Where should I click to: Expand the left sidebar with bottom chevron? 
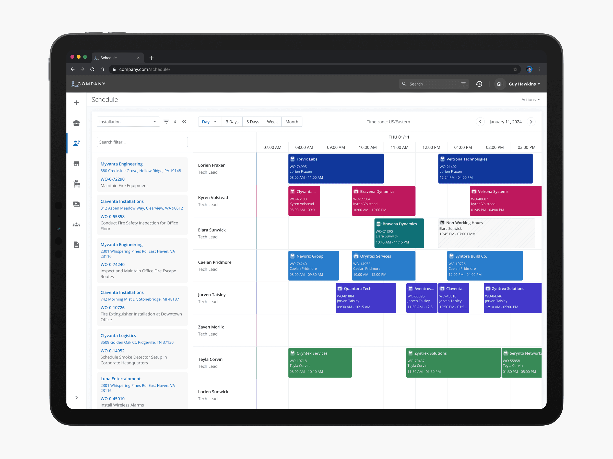click(76, 398)
